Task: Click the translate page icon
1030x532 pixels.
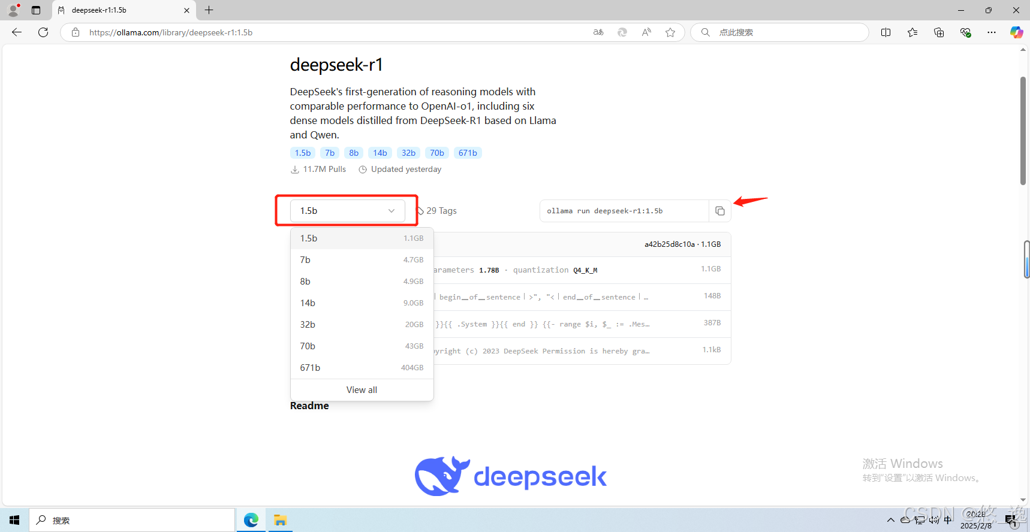Action: (598, 32)
